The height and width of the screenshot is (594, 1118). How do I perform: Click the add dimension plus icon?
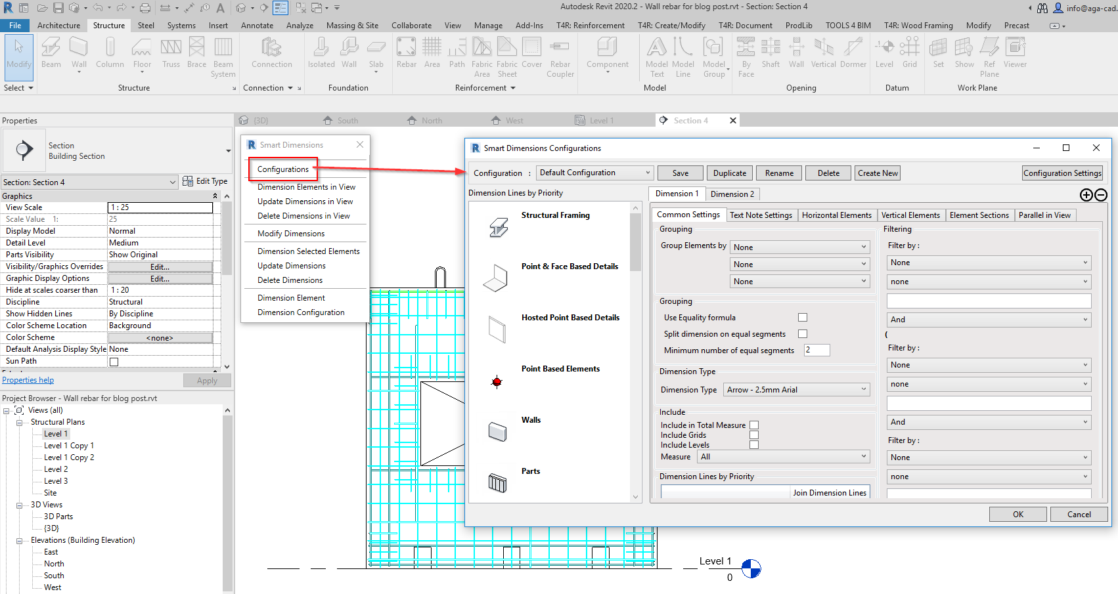pos(1086,195)
